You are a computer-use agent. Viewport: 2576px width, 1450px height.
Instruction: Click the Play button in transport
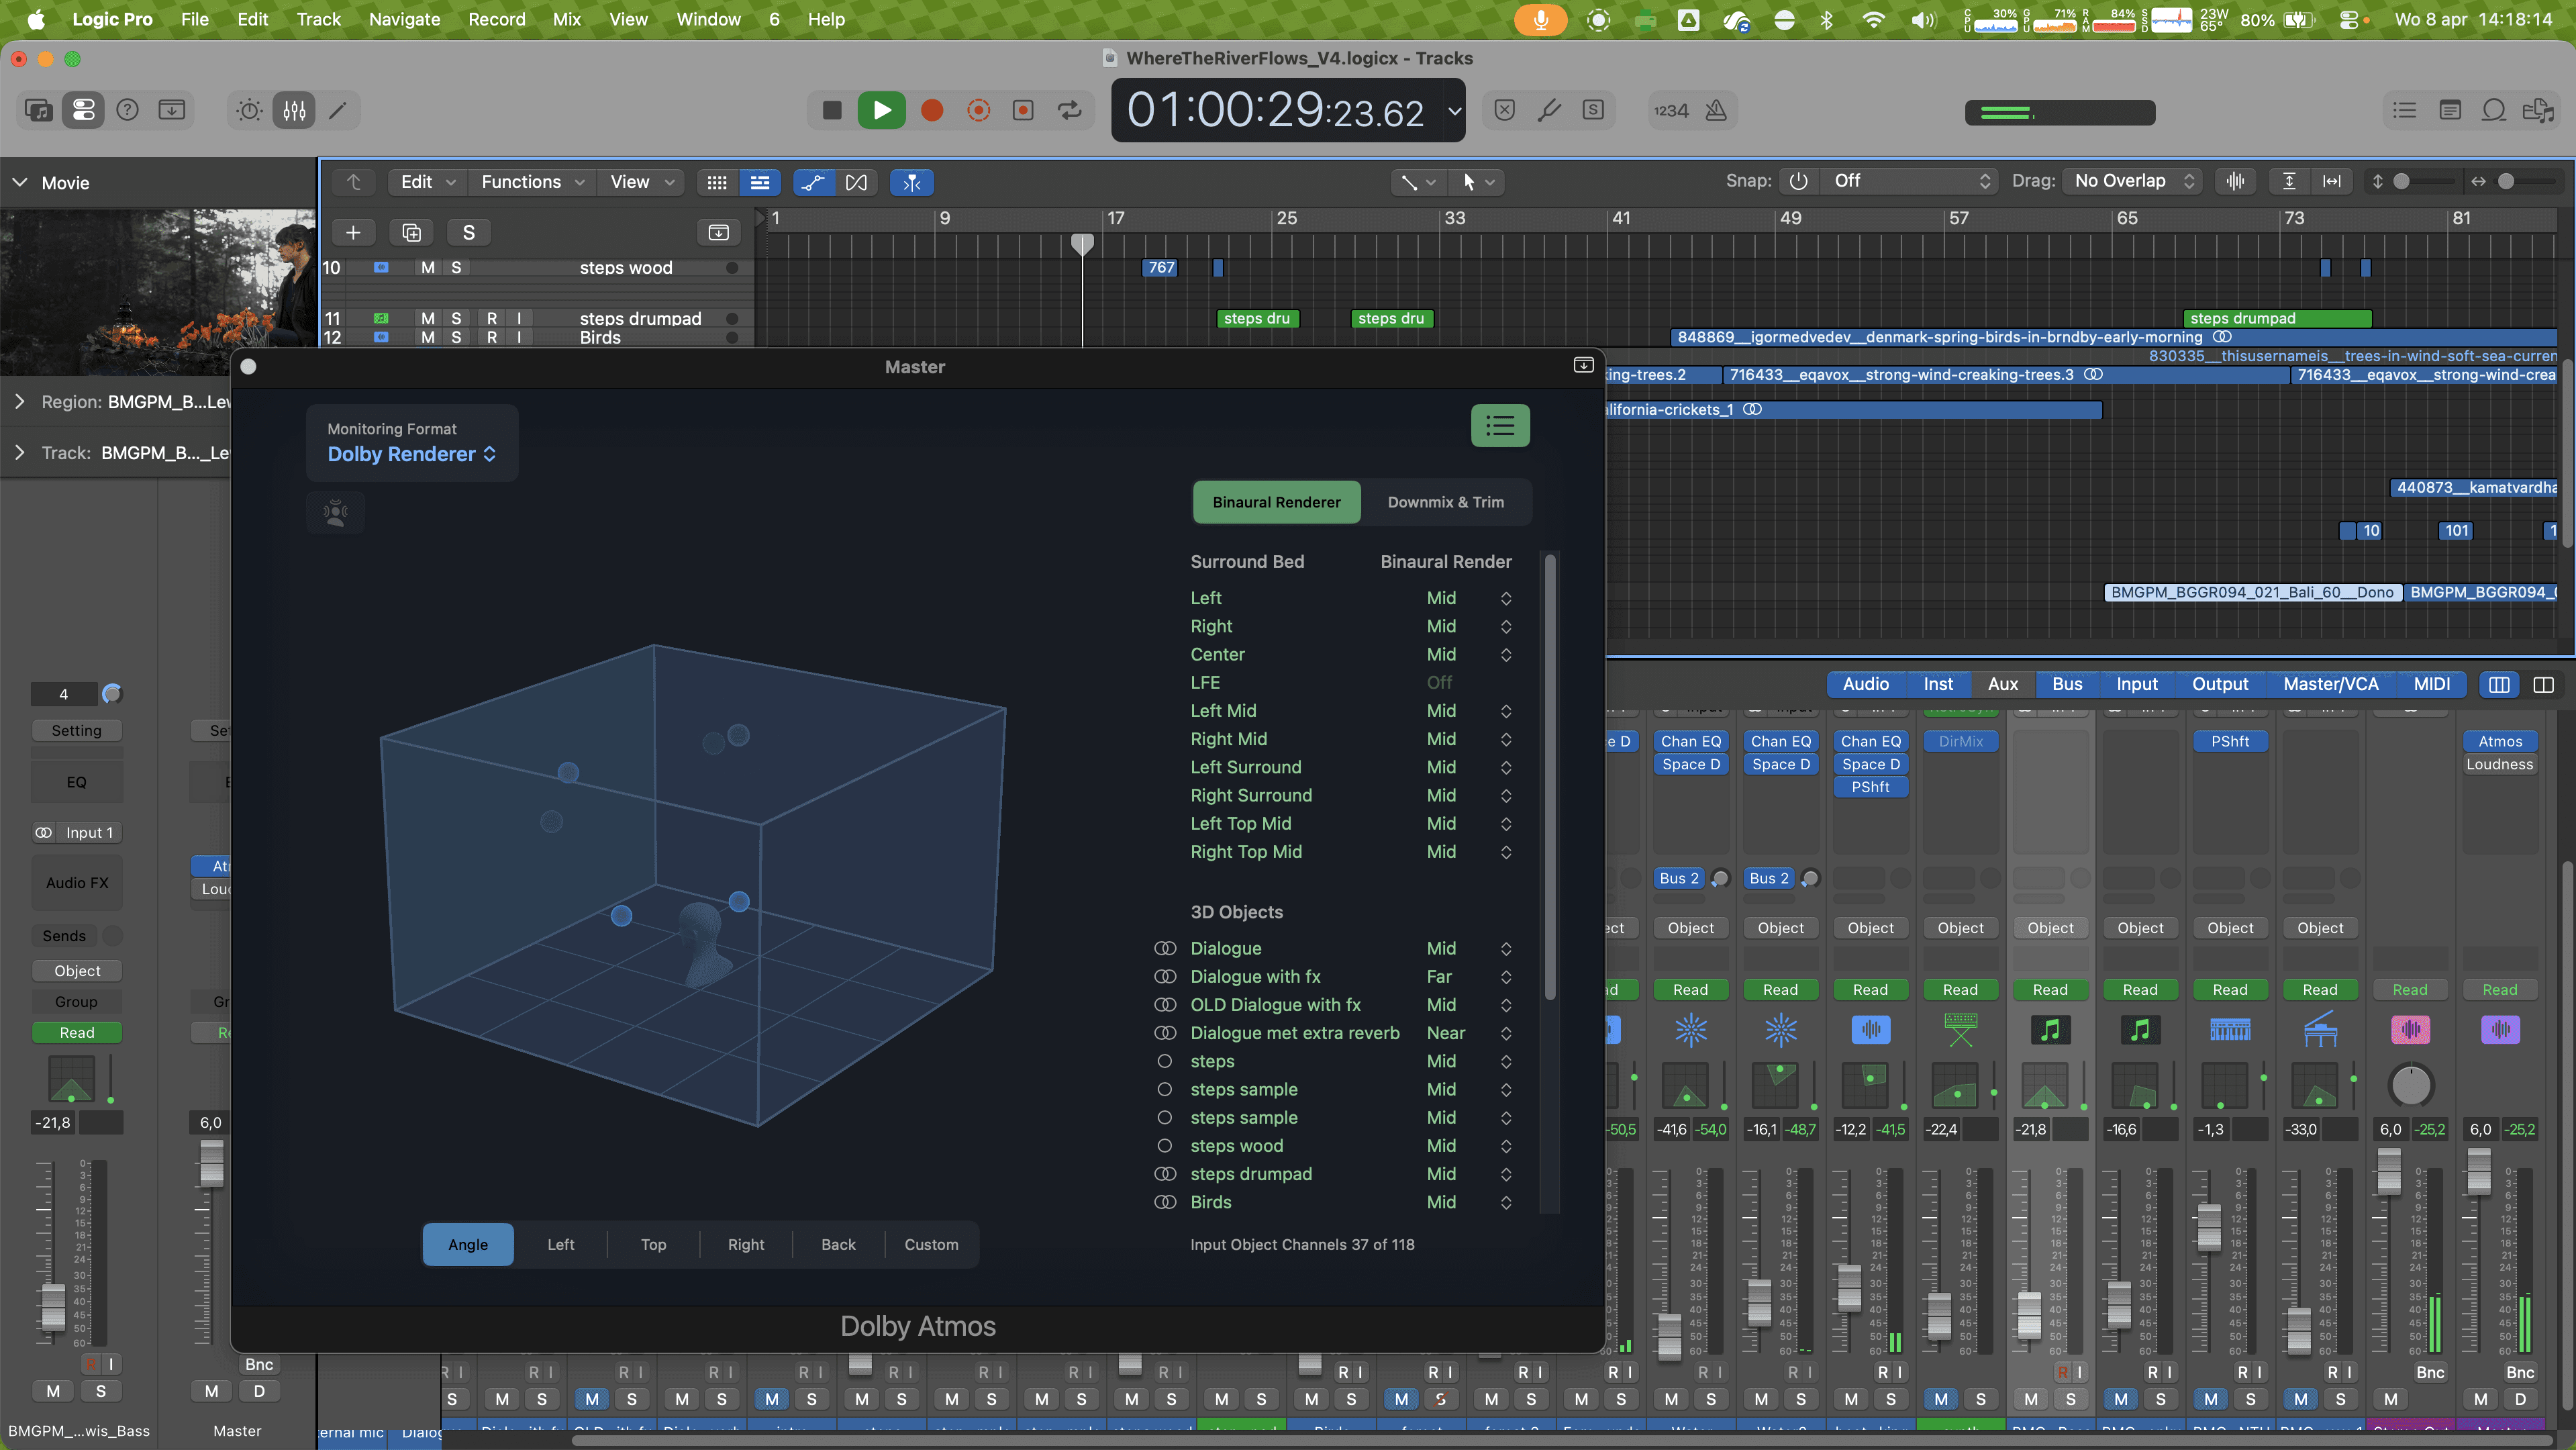pyautogui.click(x=881, y=110)
